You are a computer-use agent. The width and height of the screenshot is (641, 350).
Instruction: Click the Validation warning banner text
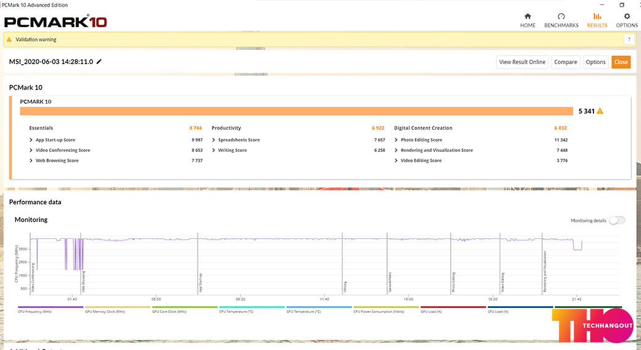tap(36, 40)
